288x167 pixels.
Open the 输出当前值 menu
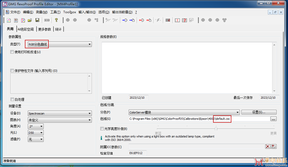point(122,12)
